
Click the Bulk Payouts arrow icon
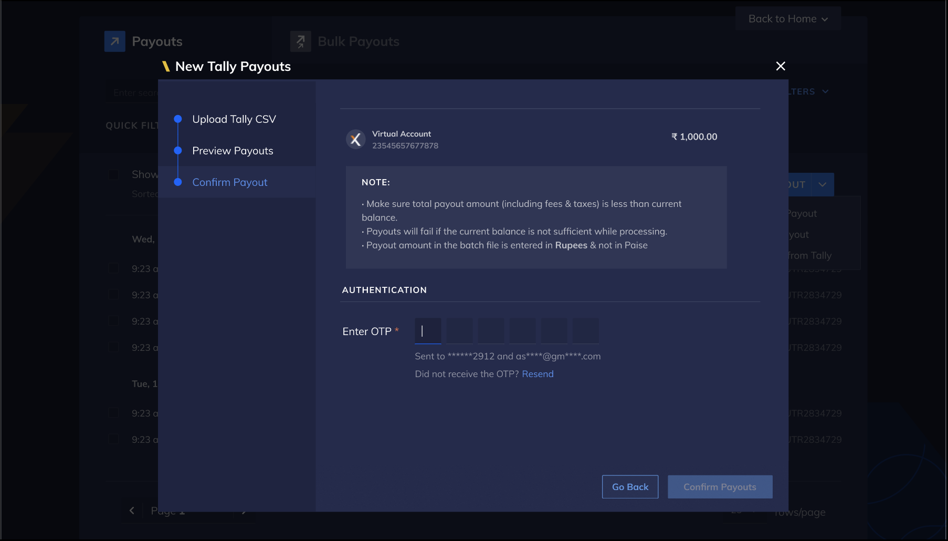tap(301, 41)
